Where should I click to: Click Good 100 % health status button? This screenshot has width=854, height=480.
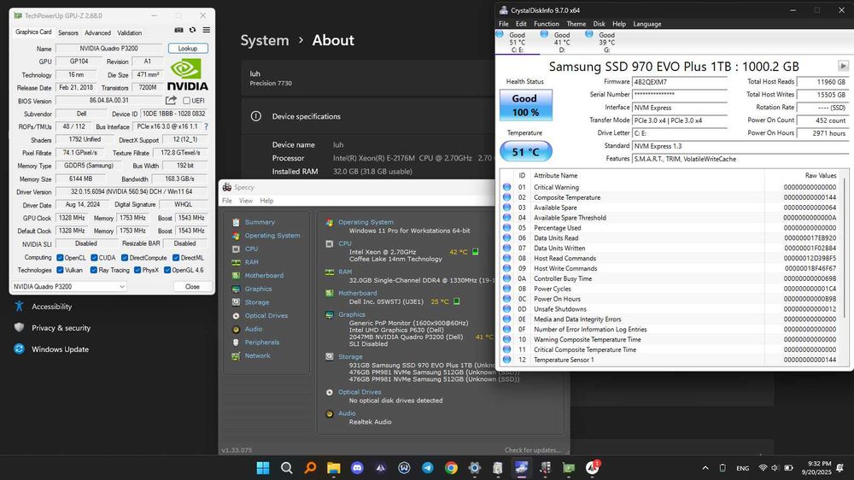(525, 105)
